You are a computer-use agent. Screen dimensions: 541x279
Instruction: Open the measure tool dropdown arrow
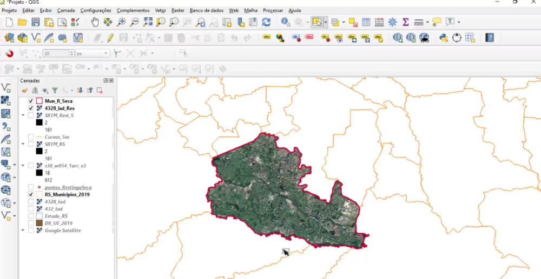coord(427,22)
